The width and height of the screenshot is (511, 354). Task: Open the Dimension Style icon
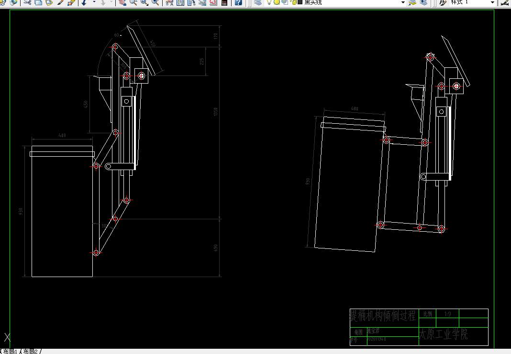point(505,2)
